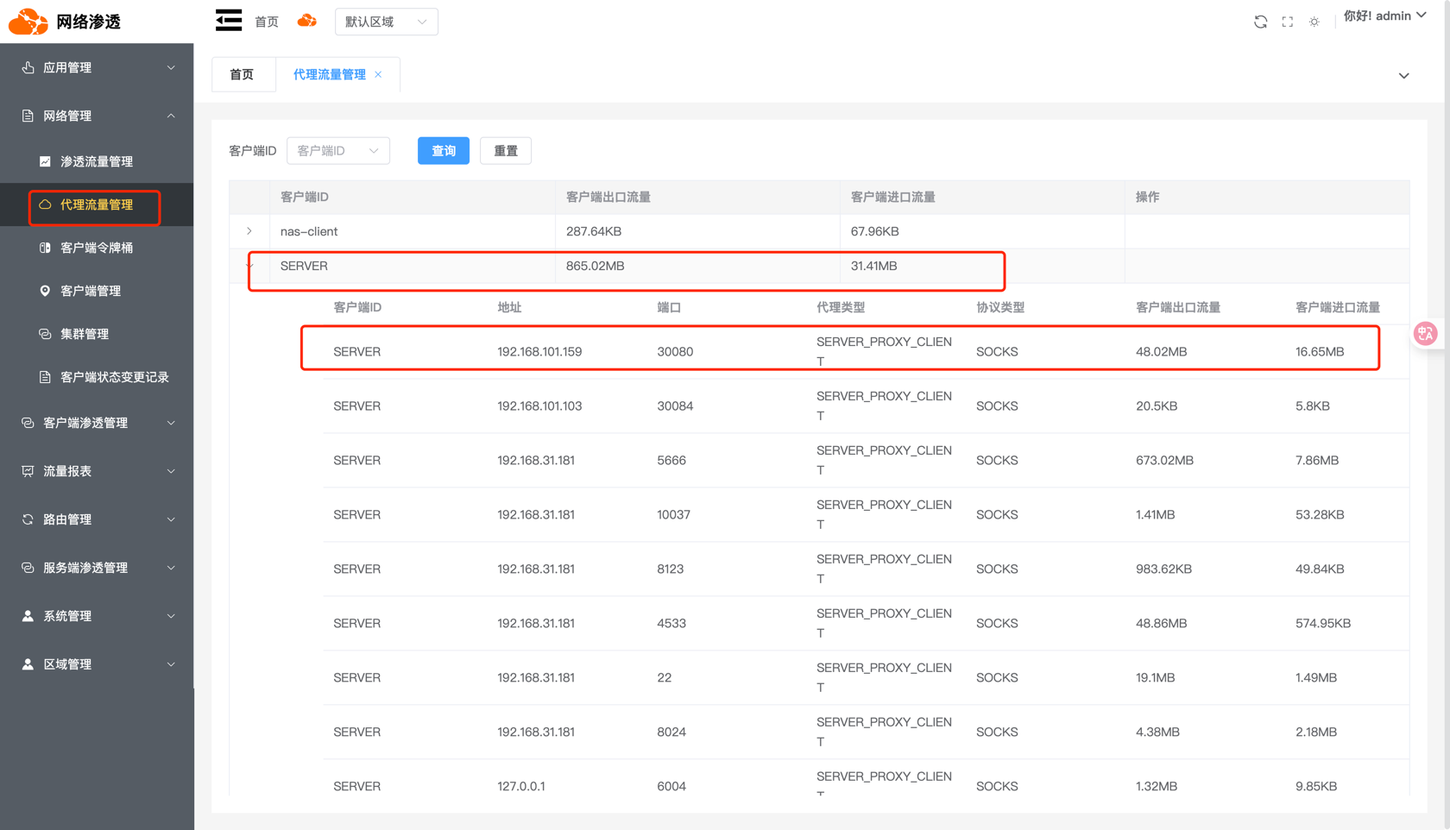Go to 集群管理 in the sidebar
Screen dimensions: 1450x830
click(x=84, y=334)
